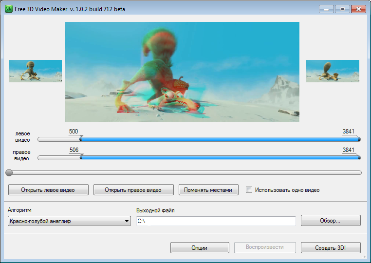
Task: Select the left video thumbnail preview
Action: (x=36, y=71)
